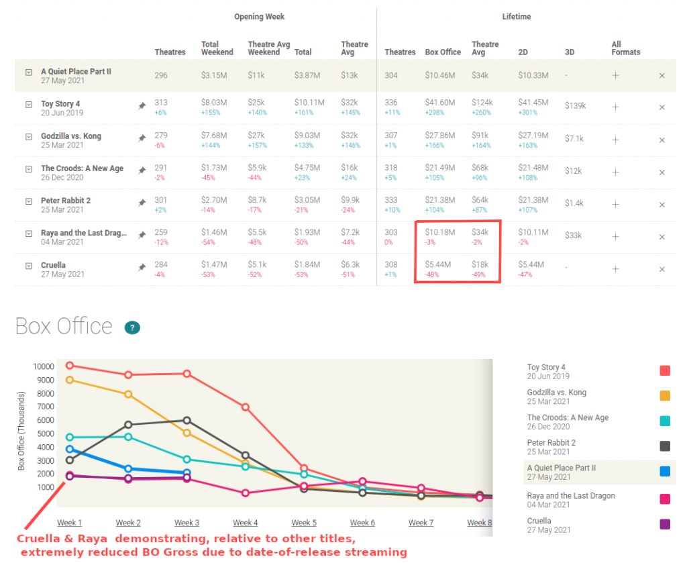Viewport: 687px width, 563px height.
Task: Open the dropdown box beside Godzilla vs. Kong
Action: 28,137
